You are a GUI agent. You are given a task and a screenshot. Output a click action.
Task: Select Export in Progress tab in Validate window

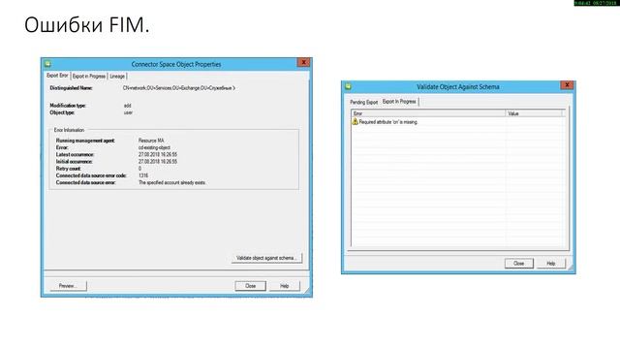pos(399,102)
